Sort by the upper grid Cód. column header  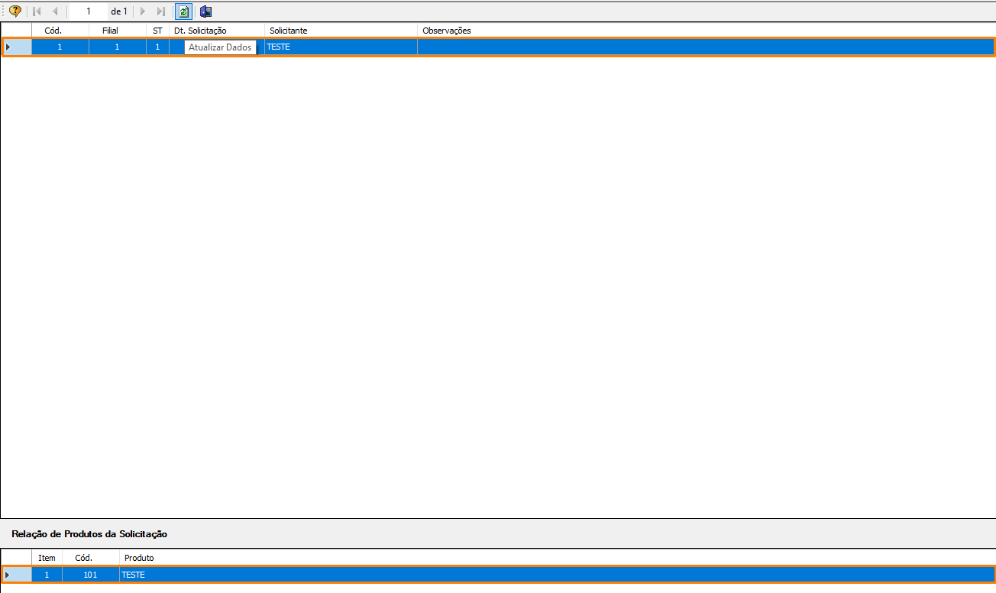(x=53, y=31)
